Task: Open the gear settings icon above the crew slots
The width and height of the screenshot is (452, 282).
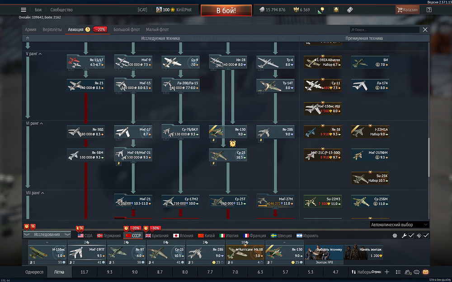Action: pyautogui.click(x=395, y=236)
